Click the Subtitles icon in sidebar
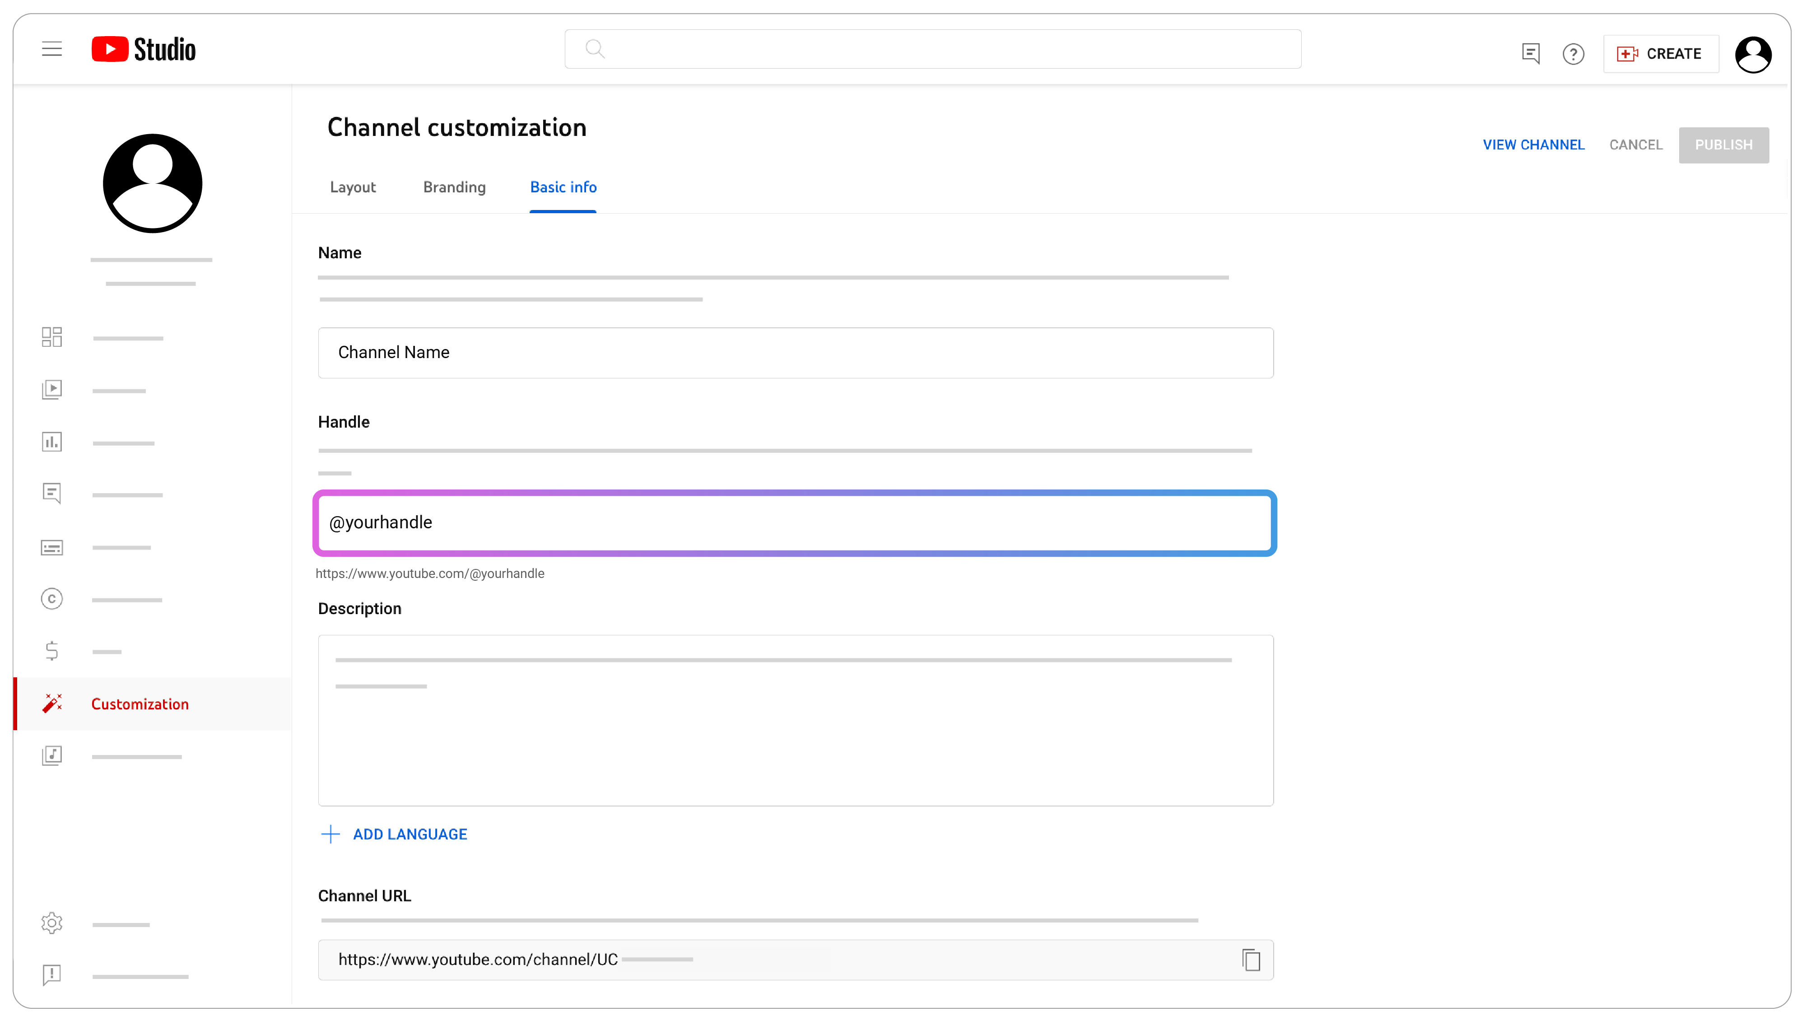Image resolution: width=1806 pixels, height=1016 pixels. tap(51, 547)
